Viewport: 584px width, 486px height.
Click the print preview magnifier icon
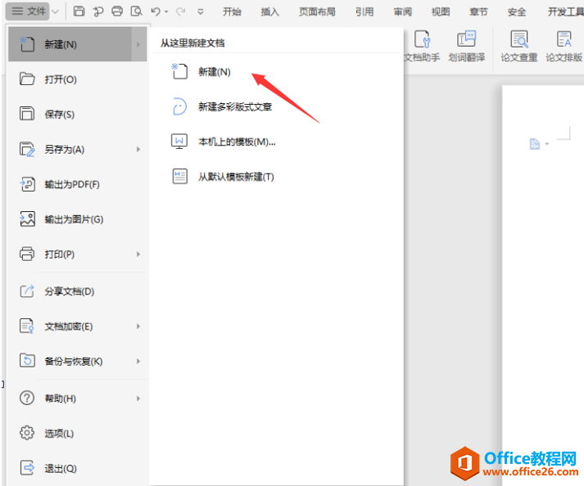point(136,11)
